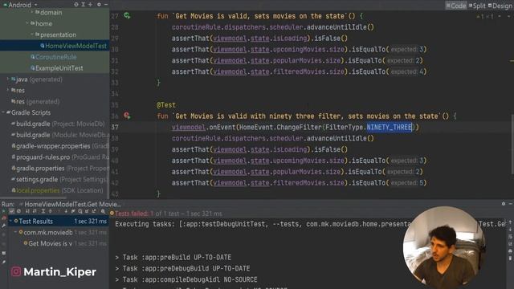Image resolution: width=514 pixels, height=289 pixels.
Task: Open gradle-wrapper.properties file
Action: point(60,146)
